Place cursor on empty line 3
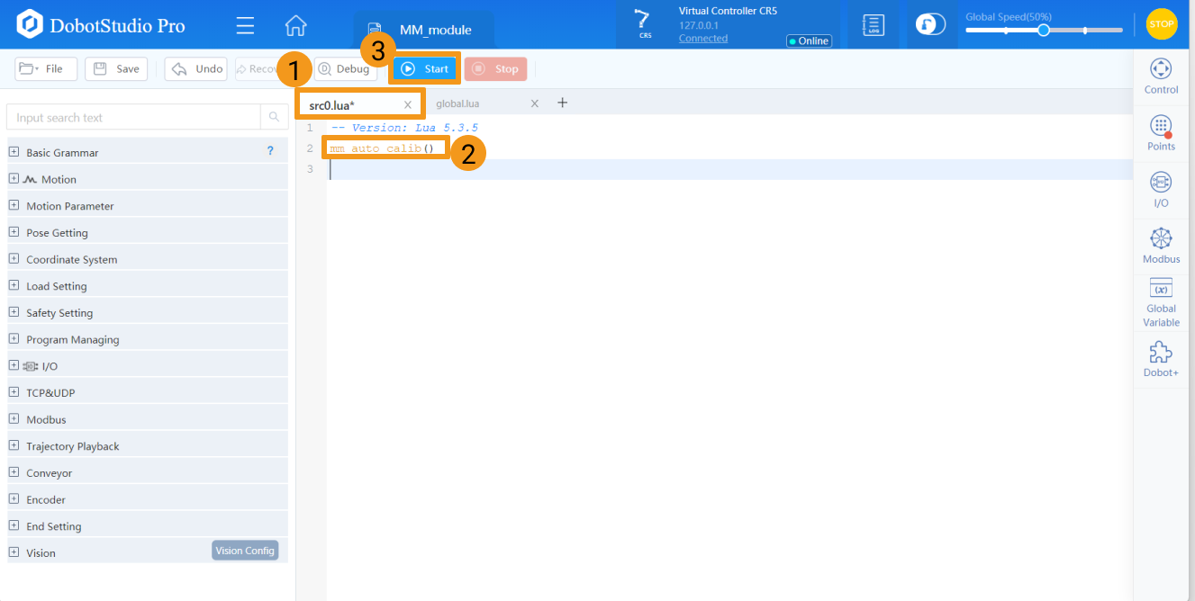The height and width of the screenshot is (601, 1195). 729,169
